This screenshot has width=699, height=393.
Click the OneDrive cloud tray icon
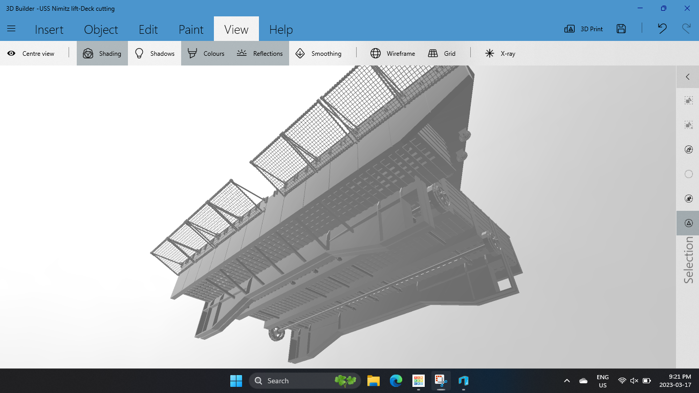(x=583, y=381)
